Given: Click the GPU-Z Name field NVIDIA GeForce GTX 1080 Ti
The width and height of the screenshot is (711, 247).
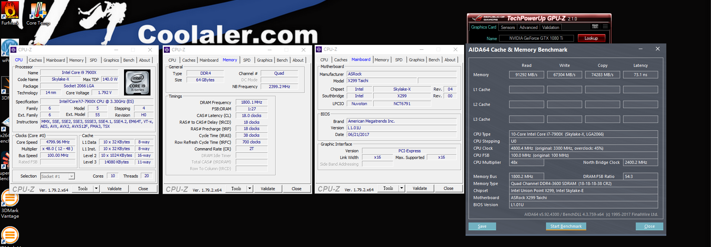Looking at the screenshot, I should [536, 38].
